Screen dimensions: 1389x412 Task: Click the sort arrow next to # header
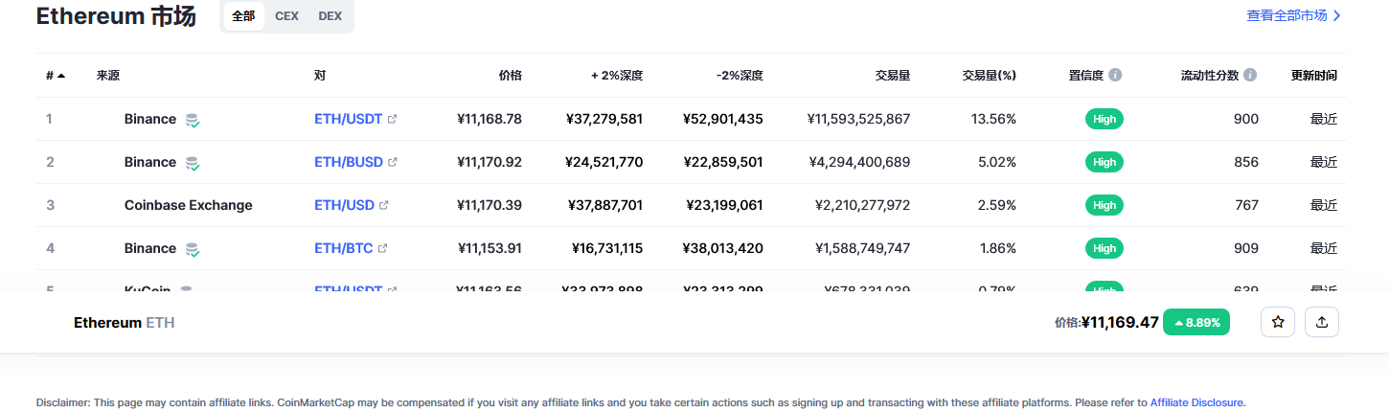pos(61,76)
